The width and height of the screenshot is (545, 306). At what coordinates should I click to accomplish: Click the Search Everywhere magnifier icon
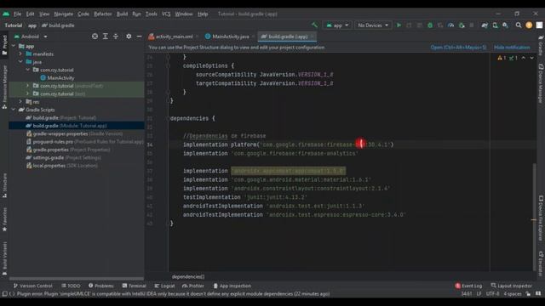(x=519, y=25)
